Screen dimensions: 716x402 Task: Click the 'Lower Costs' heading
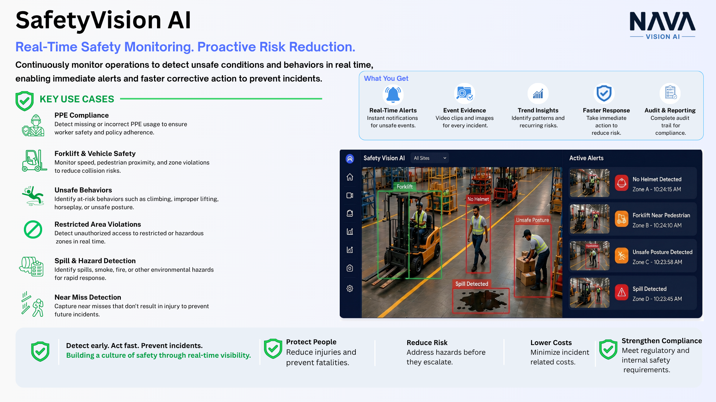click(551, 343)
